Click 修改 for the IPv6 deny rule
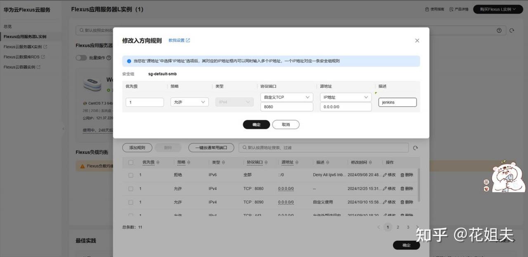Screen dimensions: 528x257 pyautogui.click(x=389, y=175)
